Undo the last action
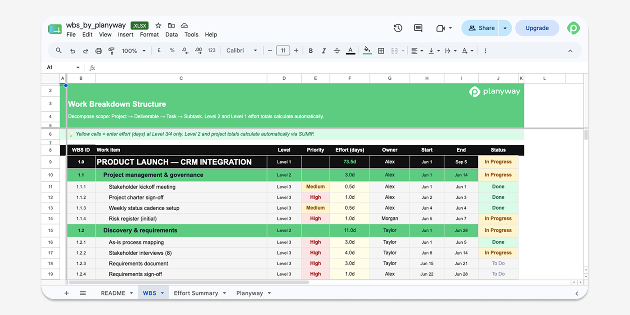 (72, 51)
